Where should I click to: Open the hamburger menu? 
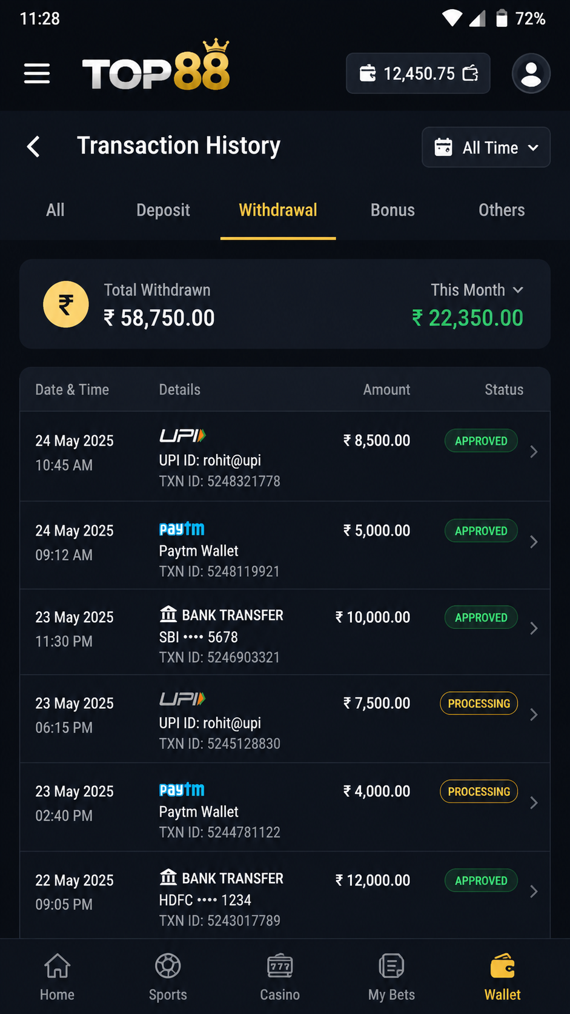point(37,74)
